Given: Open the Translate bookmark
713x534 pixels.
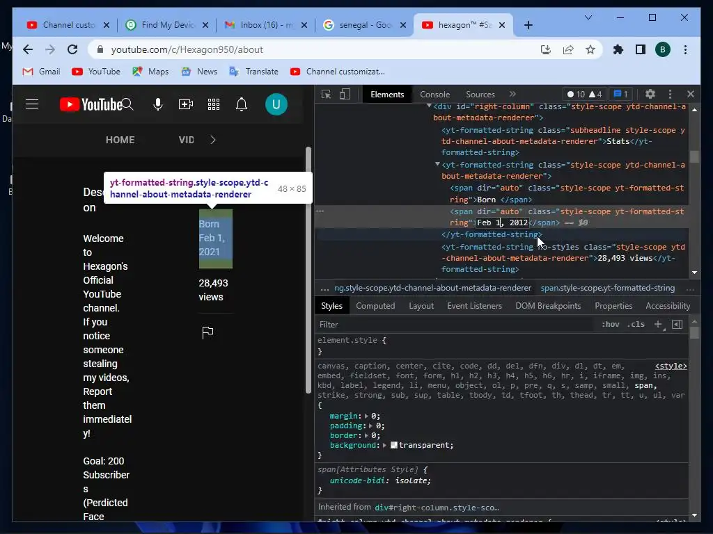Looking at the screenshot, I should [253, 72].
